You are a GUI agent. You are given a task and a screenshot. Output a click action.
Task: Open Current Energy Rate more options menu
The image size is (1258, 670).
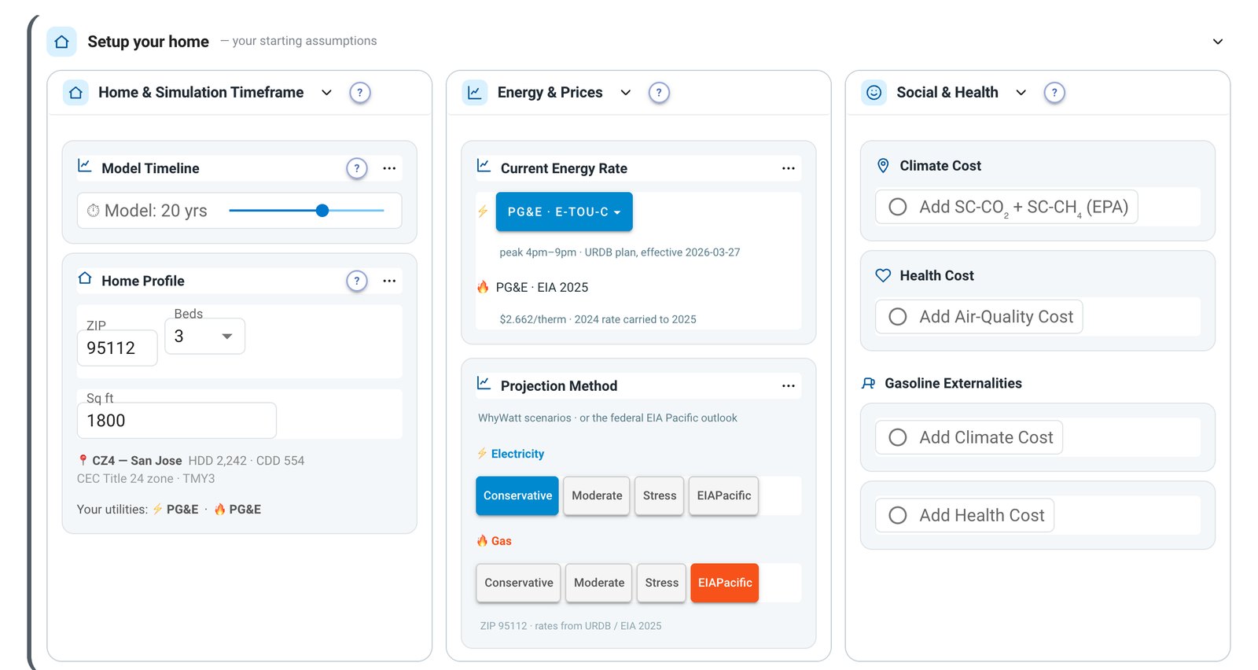[789, 168]
